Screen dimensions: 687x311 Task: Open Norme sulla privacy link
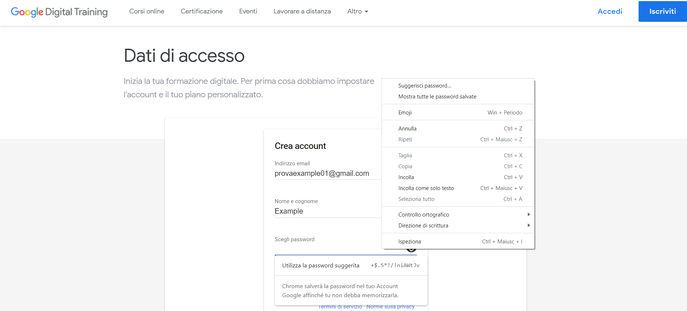coord(390,307)
